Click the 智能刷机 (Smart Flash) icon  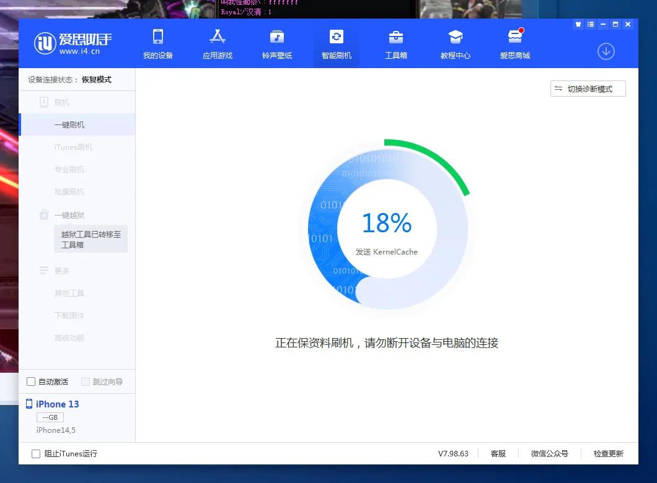(336, 43)
